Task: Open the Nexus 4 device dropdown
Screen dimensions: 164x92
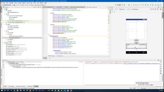Action: pos(122,9)
